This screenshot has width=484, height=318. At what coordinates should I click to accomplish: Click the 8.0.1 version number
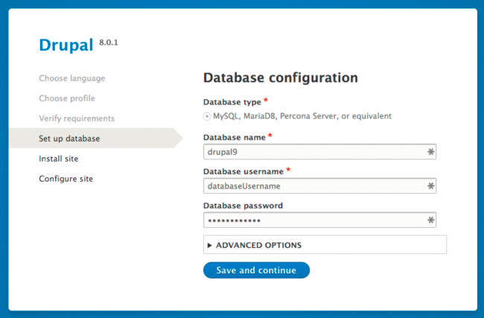click(x=109, y=42)
